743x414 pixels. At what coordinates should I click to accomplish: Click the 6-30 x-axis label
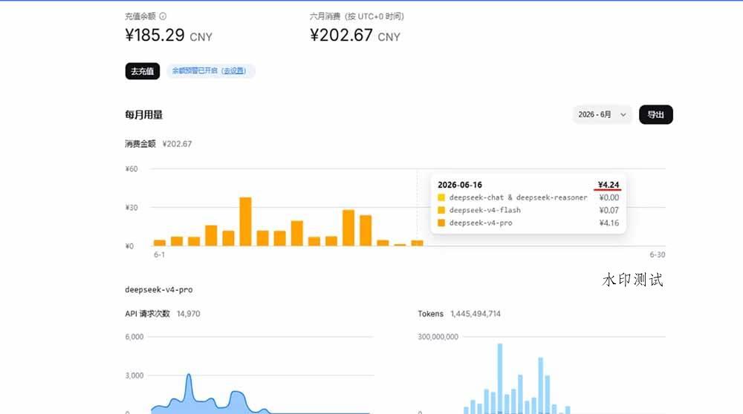tap(658, 254)
